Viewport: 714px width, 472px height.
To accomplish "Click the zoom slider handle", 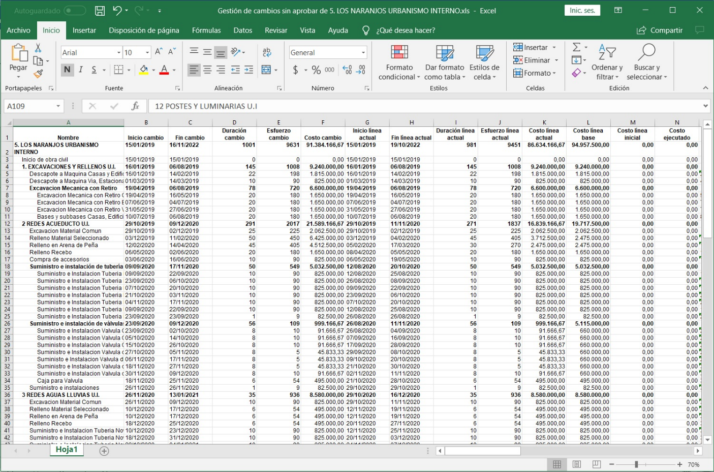I will 636,464.
